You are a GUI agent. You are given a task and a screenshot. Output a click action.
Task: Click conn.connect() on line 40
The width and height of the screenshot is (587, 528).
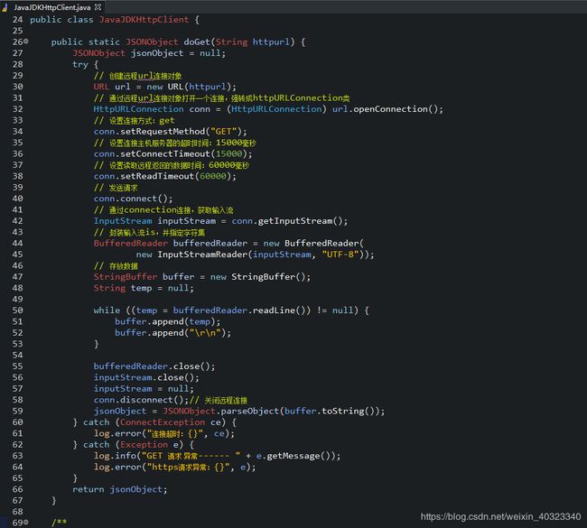(131, 199)
